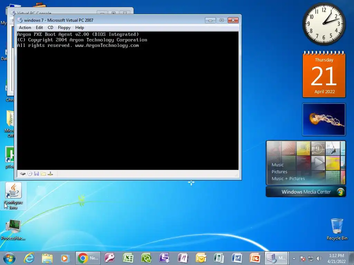The width and height of the screenshot is (354, 265).
Task: Click the CD drive status icon
Action: [30, 174]
